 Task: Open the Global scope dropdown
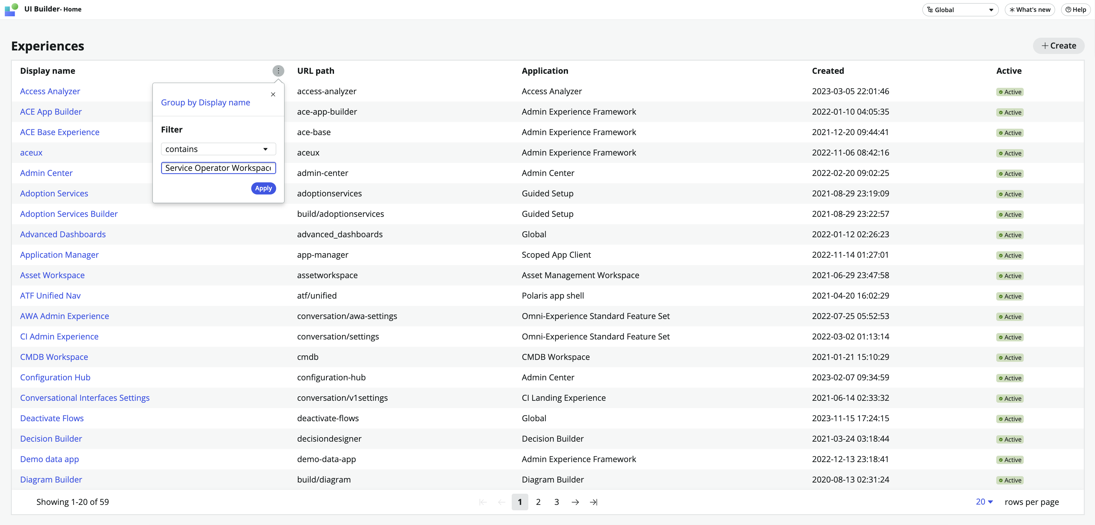[960, 10]
